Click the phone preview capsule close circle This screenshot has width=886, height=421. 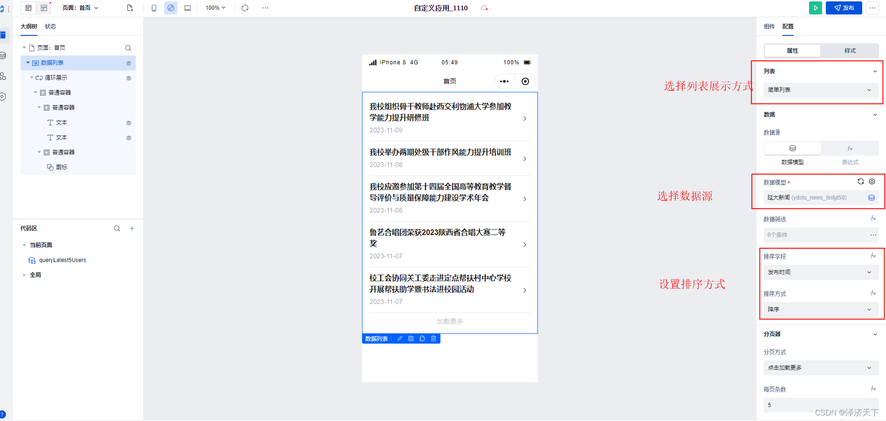point(525,82)
